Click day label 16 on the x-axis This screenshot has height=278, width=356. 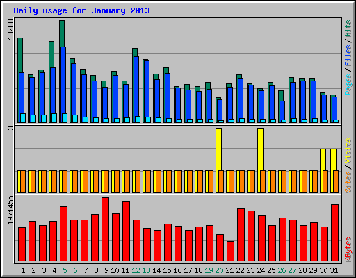click(x=177, y=270)
